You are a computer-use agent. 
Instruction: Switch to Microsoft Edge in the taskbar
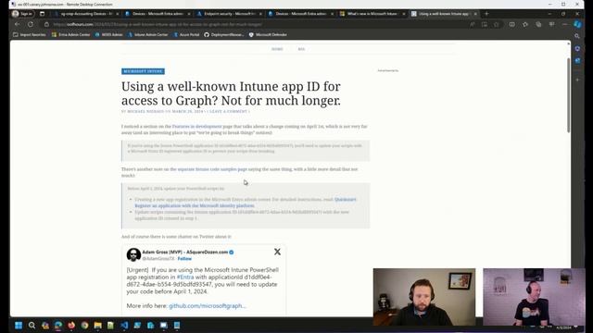tap(57, 325)
